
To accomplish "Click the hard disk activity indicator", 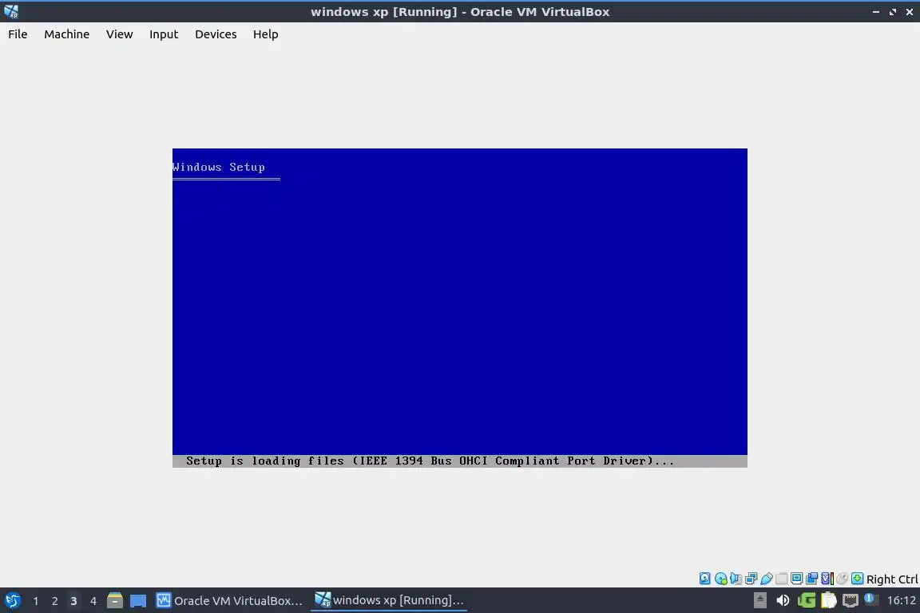I will 704,579.
